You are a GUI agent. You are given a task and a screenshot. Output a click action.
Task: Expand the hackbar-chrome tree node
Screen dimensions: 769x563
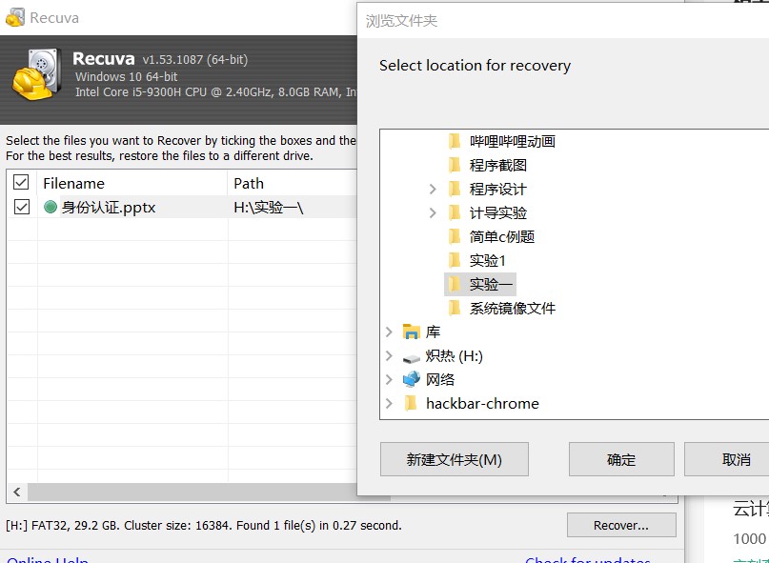[389, 403]
